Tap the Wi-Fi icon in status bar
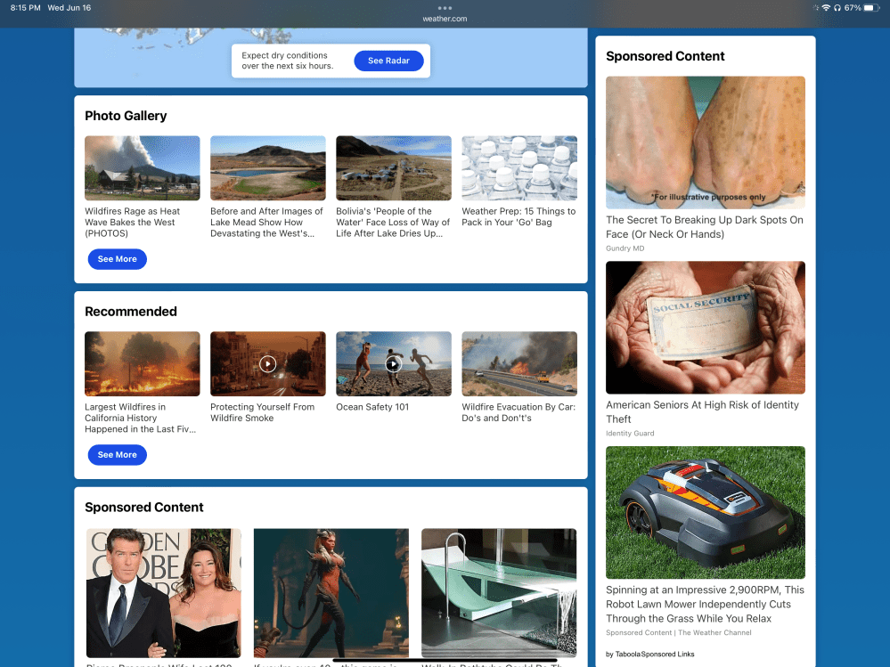The height and width of the screenshot is (667, 890). click(x=826, y=8)
